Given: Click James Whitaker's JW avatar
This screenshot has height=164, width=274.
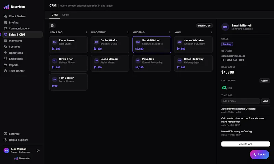Looking at the screenshot, I should [179, 42].
